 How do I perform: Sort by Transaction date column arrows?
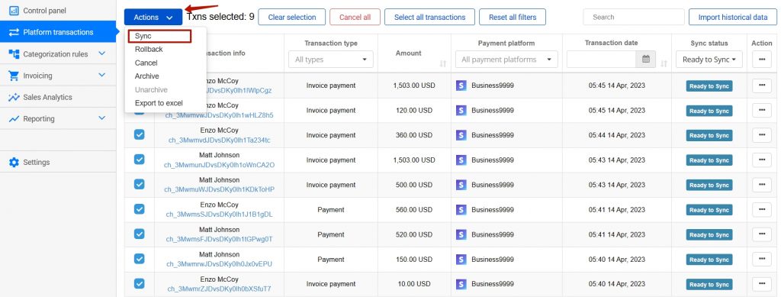pos(664,64)
